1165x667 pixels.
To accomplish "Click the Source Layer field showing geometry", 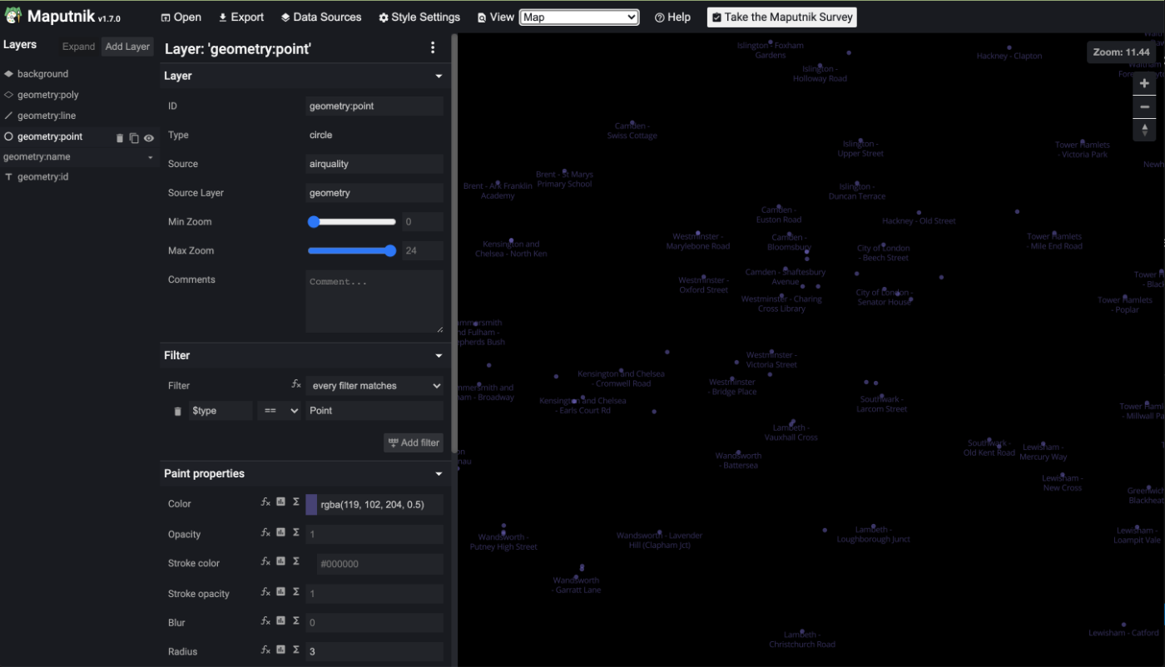I will click(x=374, y=193).
